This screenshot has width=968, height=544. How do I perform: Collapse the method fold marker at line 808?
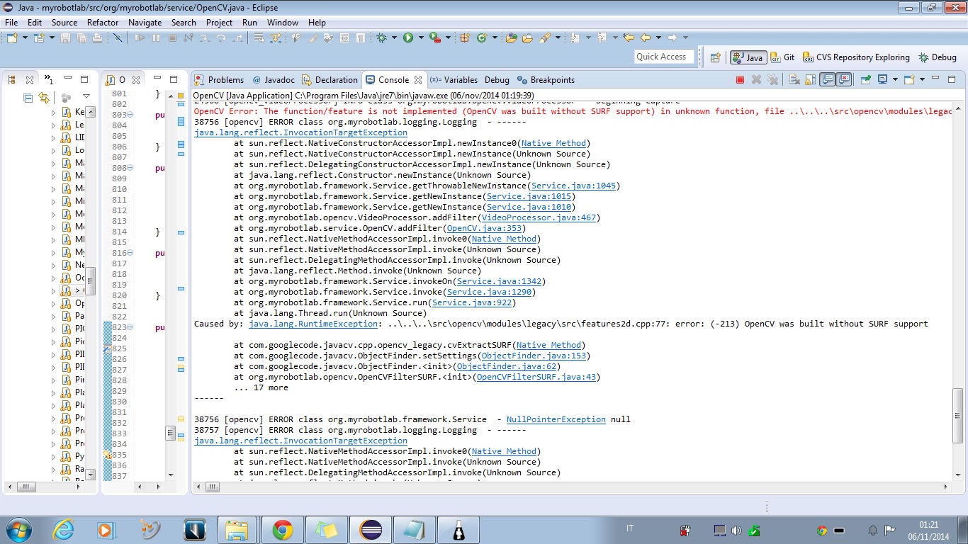coord(130,168)
